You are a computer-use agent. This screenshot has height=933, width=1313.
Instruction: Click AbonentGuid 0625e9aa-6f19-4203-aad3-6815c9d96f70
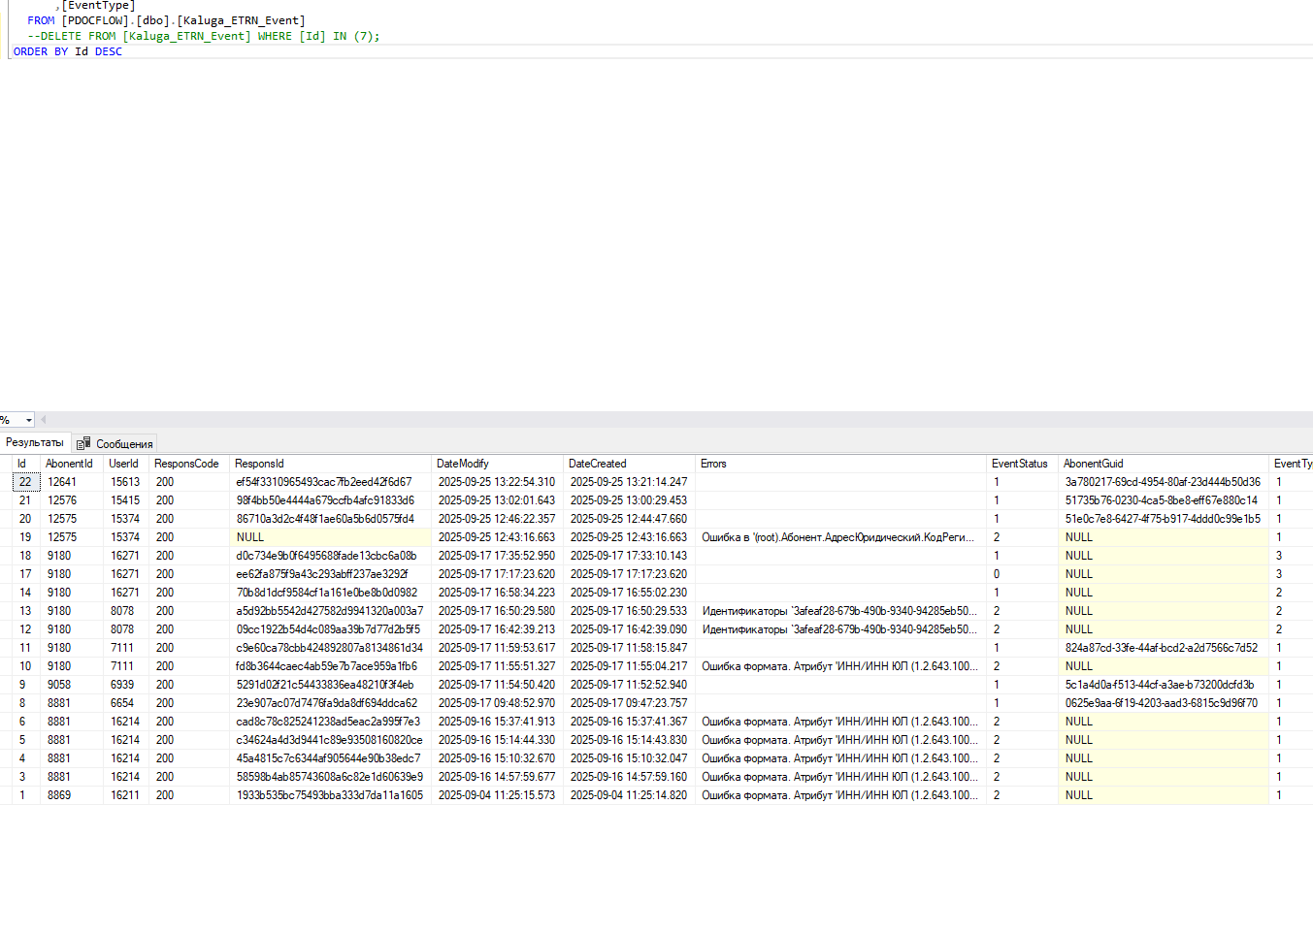click(x=1163, y=703)
